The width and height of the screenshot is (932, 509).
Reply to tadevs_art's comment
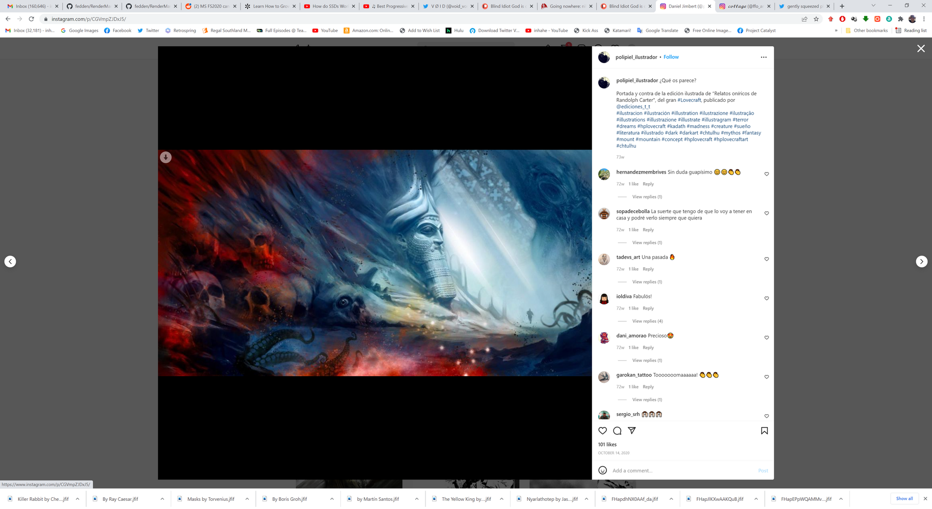tap(648, 269)
